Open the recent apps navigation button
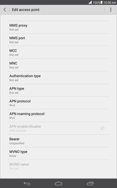The height and width of the screenshot is (188, 117). (x=90, y=183)
